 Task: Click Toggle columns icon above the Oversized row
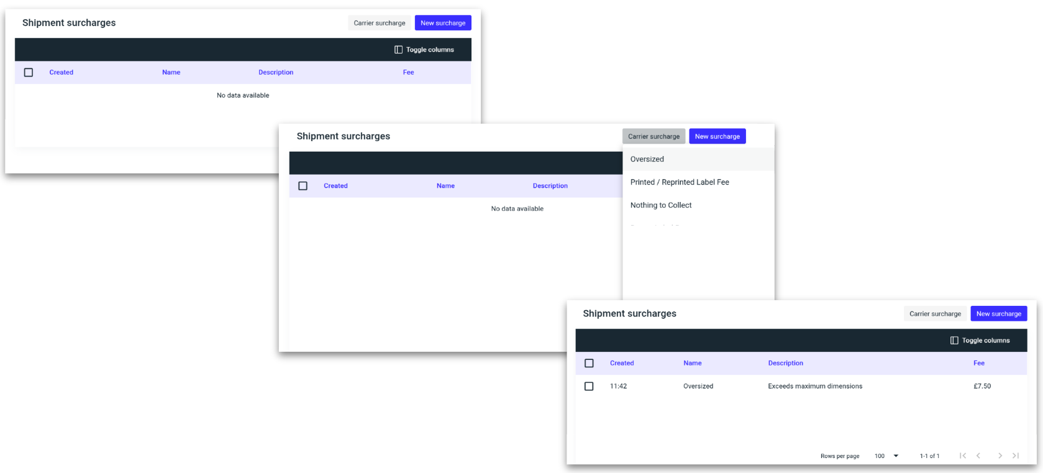coord(954,341)
